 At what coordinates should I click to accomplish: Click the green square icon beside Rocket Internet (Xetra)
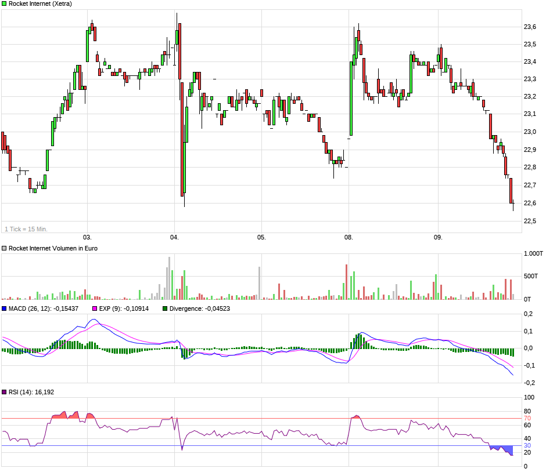[x=4, y=4]
